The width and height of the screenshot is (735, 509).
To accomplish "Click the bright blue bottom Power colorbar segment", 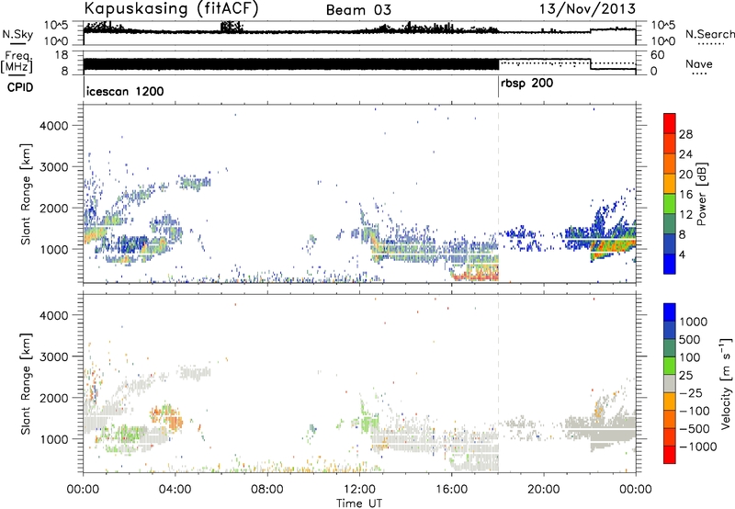I will 670,264.
